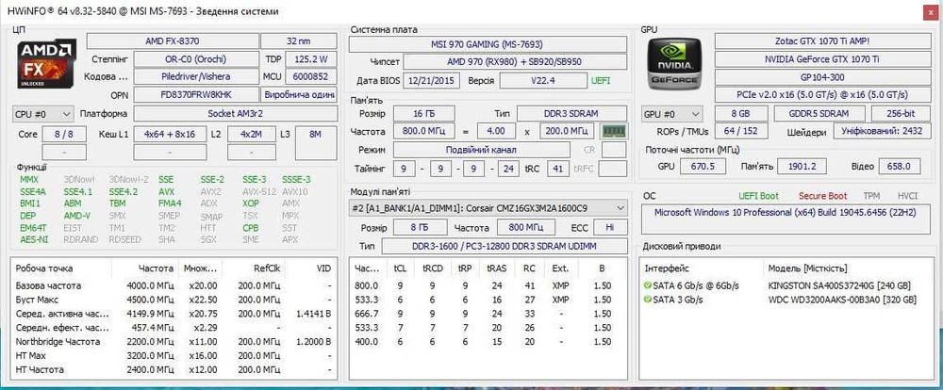Click the AES-NI feature flag
Viewport: 943px width, 390px height.
click(34, 239)
